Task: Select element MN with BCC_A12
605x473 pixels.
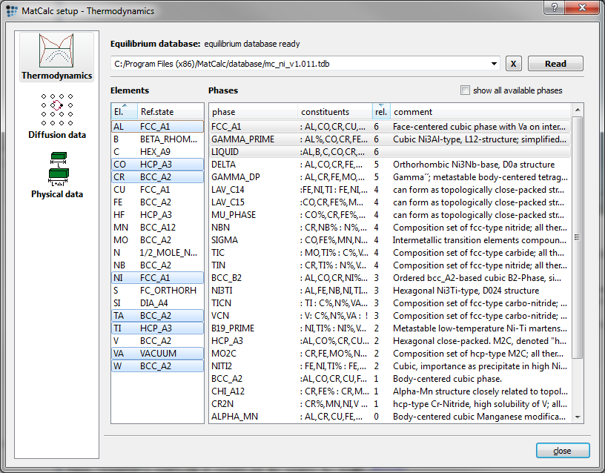Action: click(157, 228)
